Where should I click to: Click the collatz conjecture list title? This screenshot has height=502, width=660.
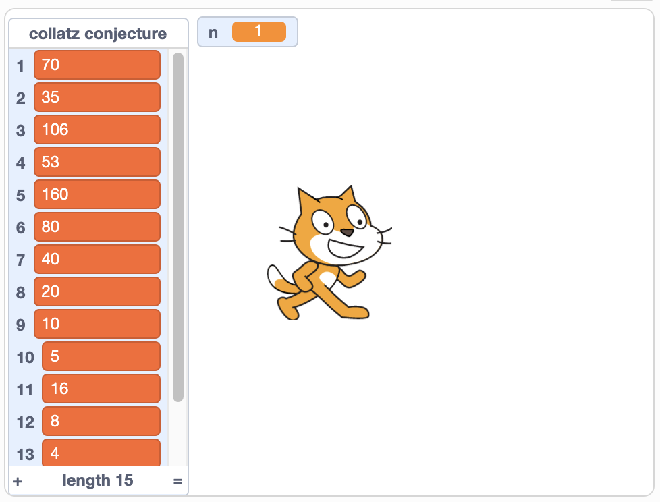click(x=98, y=34)
